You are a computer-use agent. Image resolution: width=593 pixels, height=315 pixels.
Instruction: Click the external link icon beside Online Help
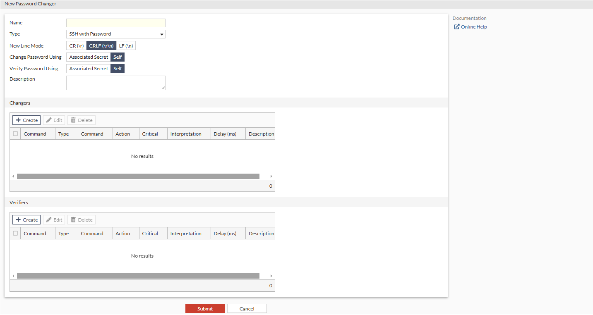pyautogui.click(x=456, y=26)
